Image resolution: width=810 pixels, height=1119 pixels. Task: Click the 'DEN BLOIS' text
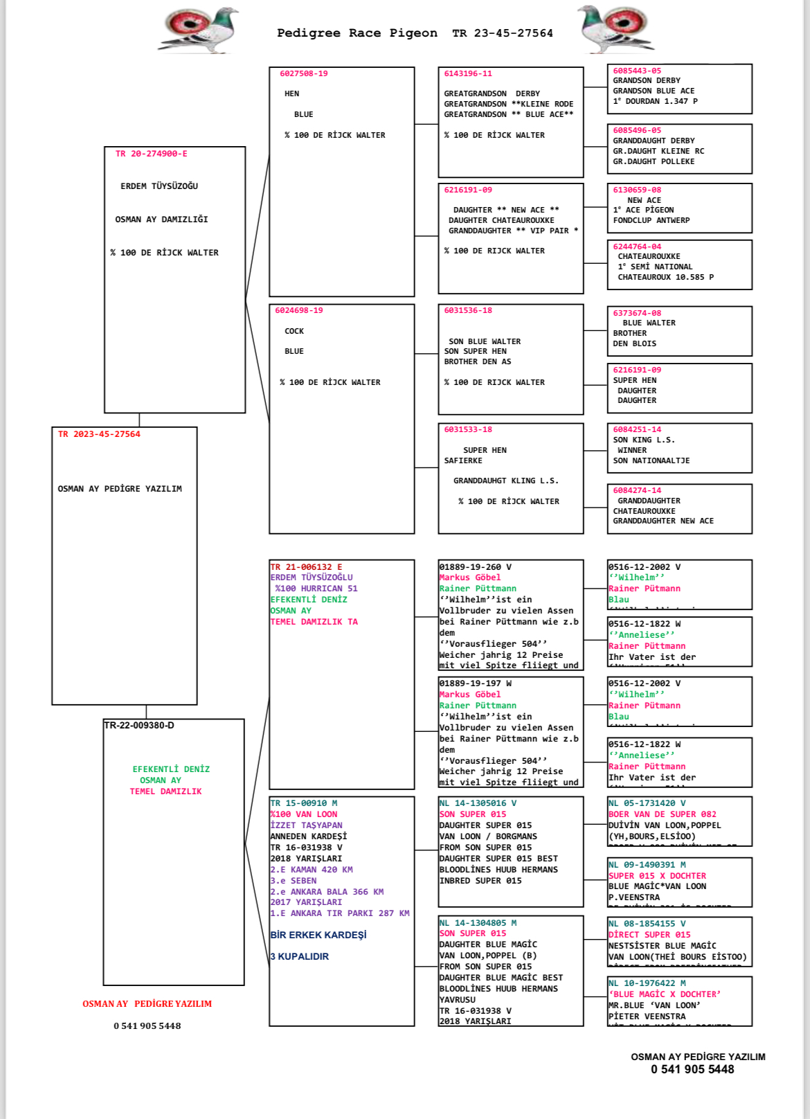click(x=635, y=343)
